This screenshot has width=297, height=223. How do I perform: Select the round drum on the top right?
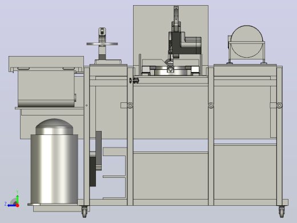[x=247, y=41]
